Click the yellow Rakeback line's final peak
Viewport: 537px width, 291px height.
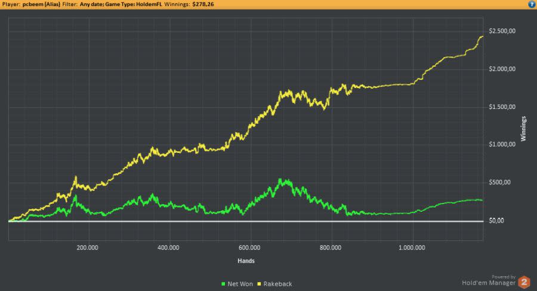tap(482, 36)
